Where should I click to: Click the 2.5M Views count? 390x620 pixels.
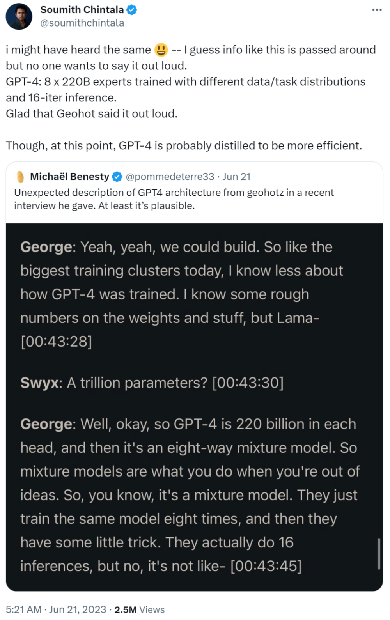[139, 609]
